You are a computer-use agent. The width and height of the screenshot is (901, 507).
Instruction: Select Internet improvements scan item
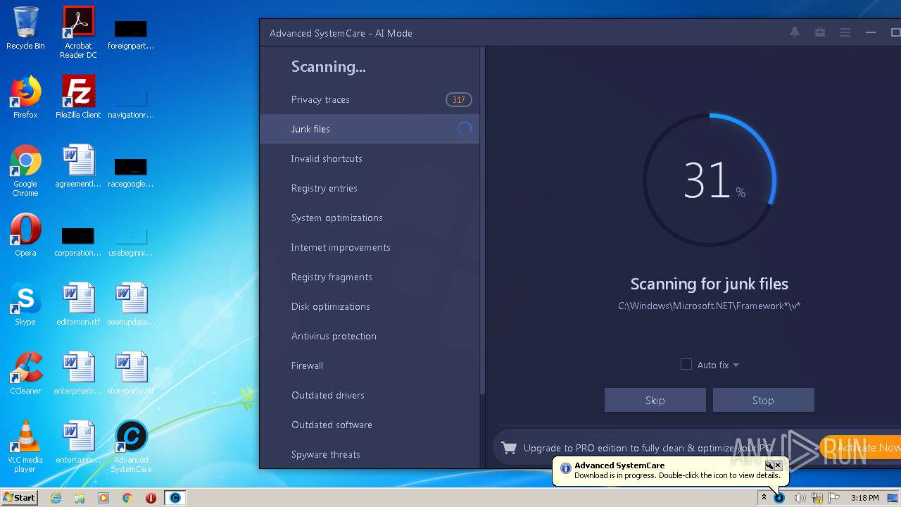tap(370, 247)
